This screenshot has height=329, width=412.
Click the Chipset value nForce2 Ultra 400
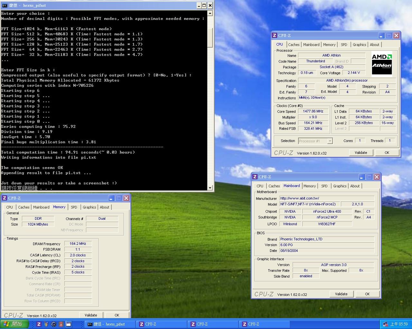[x=327, y=211]
